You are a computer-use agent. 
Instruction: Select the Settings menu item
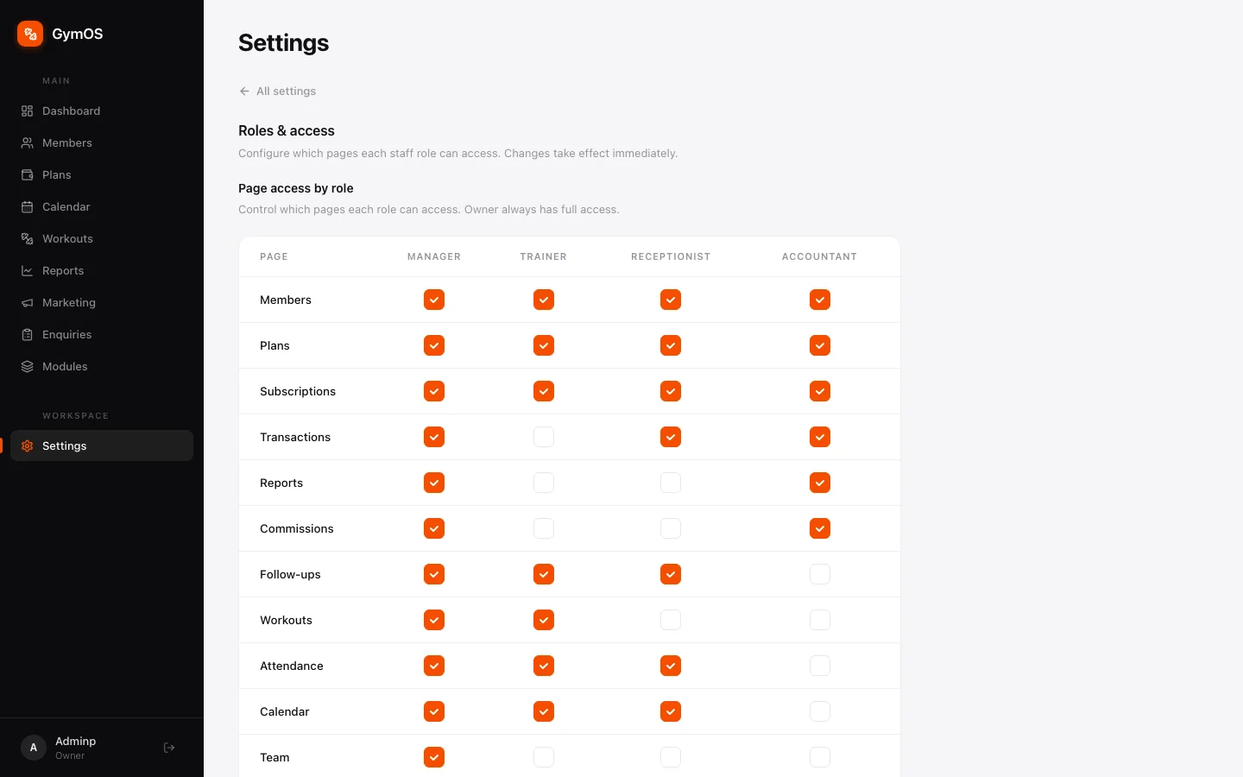click(102, 445)
